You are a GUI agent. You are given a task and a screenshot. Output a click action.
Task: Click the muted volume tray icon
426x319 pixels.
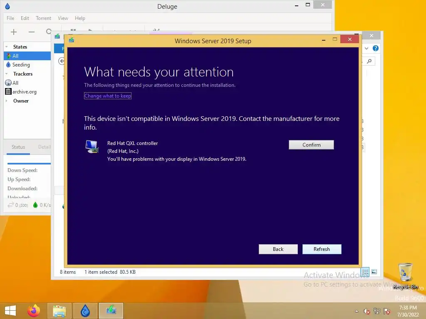click(367, 311)
